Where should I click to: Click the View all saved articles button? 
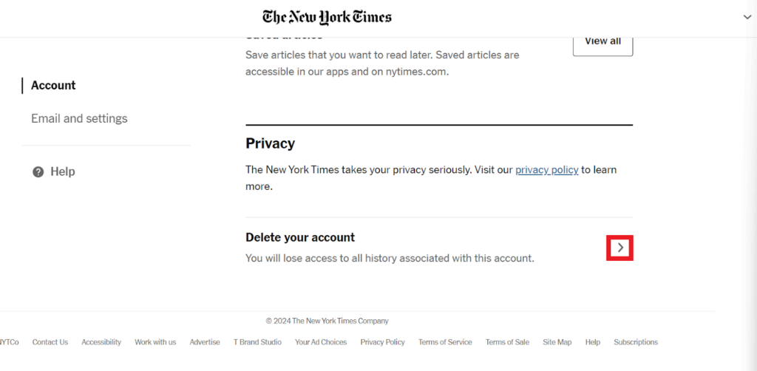tap(602, 41)
